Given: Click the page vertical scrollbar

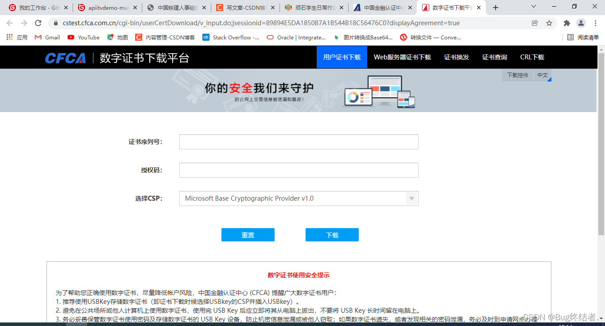Looking at the screenshot, I should [x=601, y=144].
